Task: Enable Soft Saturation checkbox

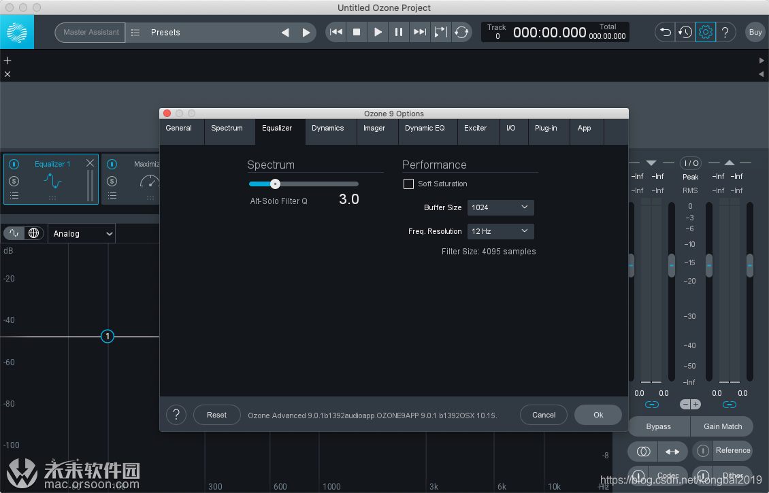Action: pyautogui.click(x=408, y=184)
